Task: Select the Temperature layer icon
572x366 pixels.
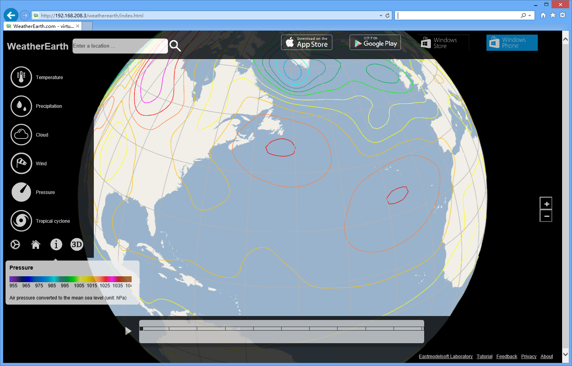Action: (x=21, y=77)
